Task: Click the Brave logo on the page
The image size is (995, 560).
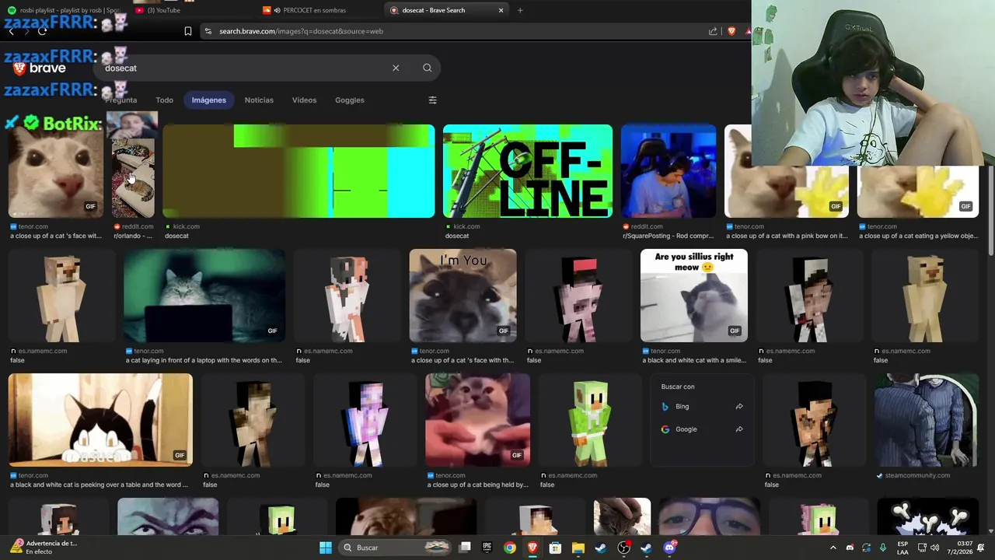Action: tap(40, 68)
